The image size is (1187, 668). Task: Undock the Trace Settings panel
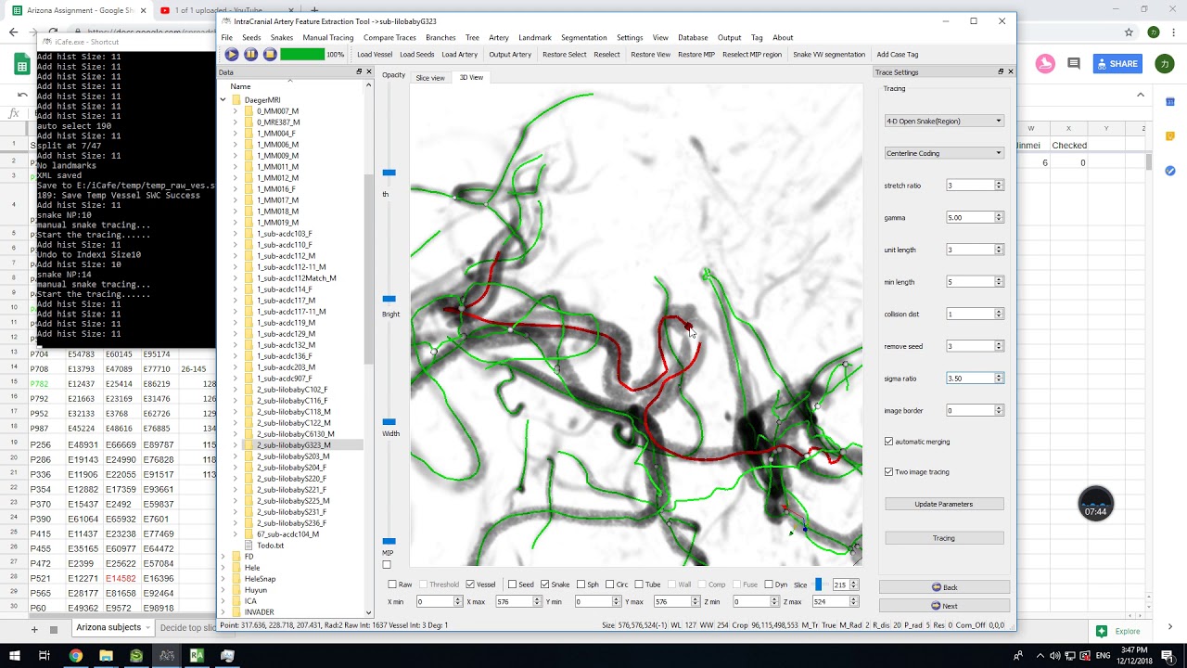point(1001,71)
